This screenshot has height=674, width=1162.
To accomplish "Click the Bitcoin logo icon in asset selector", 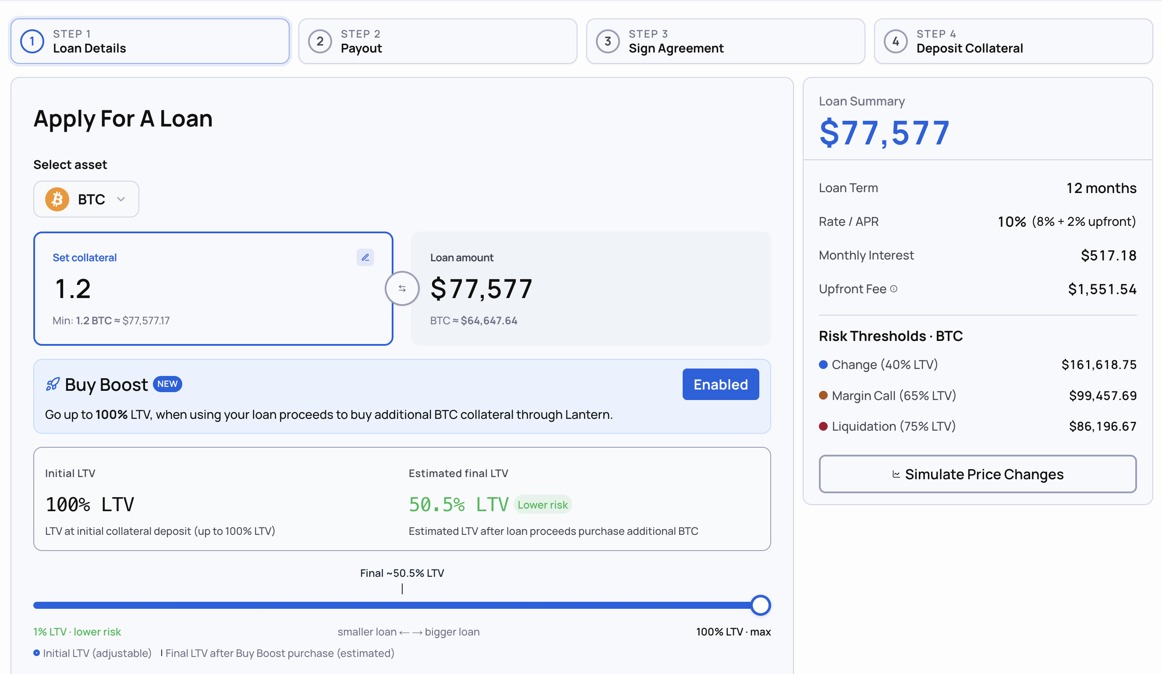I will click(x=57, y=200).
